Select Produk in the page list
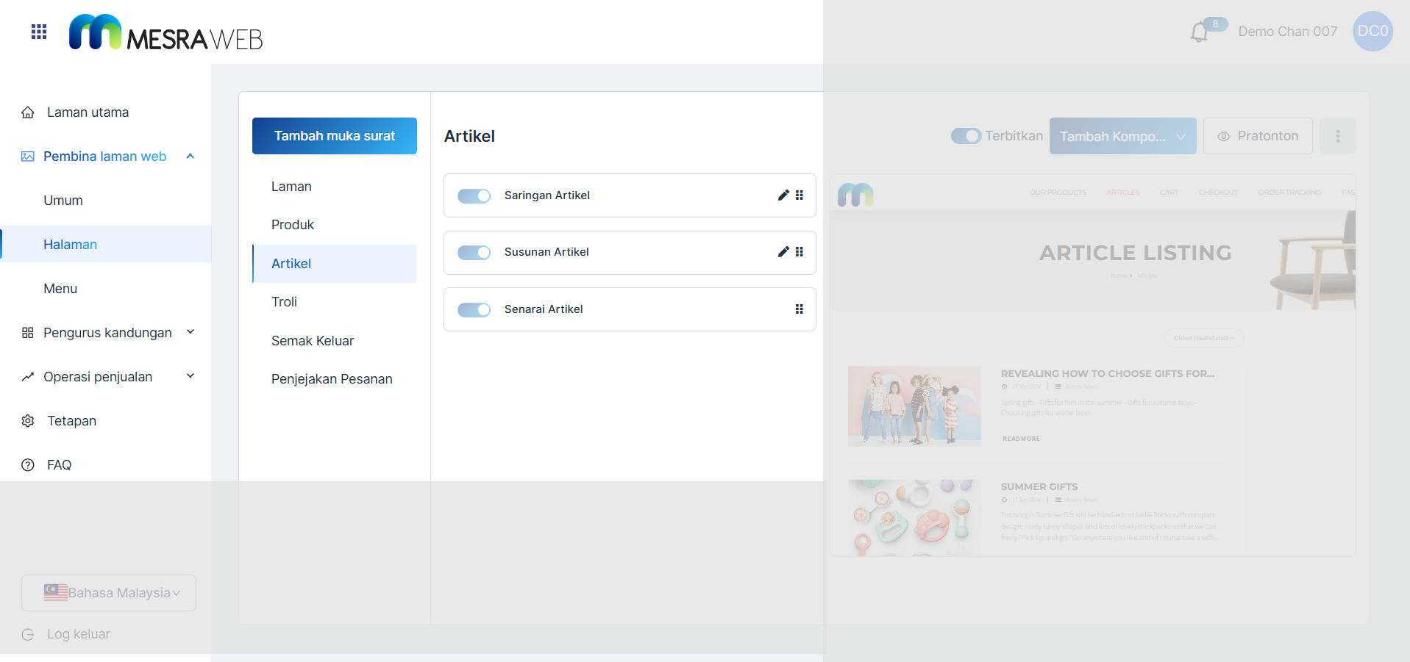 click(293, 225)
